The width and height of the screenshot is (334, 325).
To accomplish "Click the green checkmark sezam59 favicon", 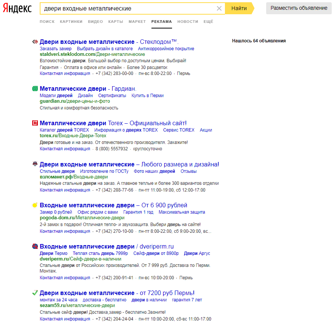I will coord(35,293).
